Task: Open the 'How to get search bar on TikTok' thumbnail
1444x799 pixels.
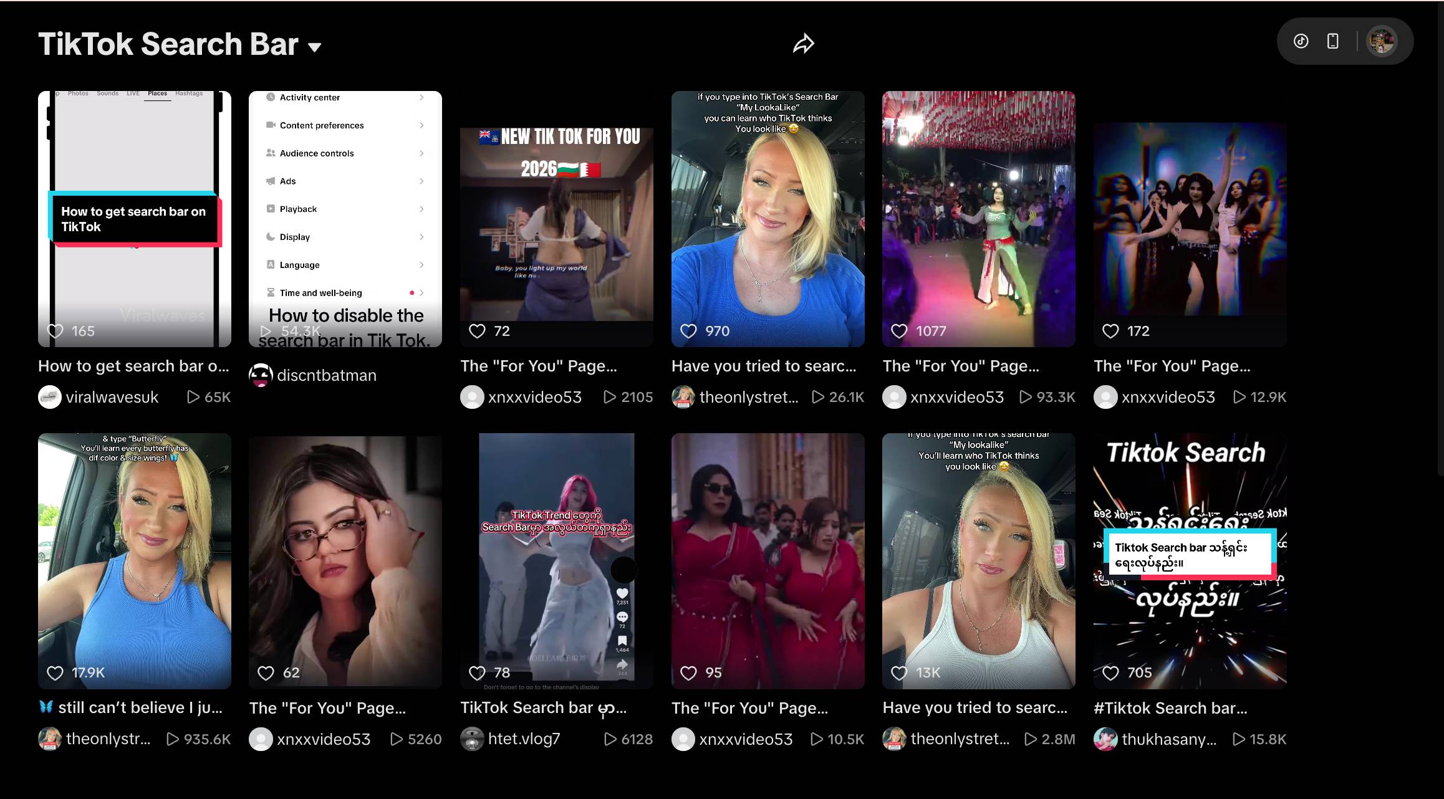Action: pos(134,219)
